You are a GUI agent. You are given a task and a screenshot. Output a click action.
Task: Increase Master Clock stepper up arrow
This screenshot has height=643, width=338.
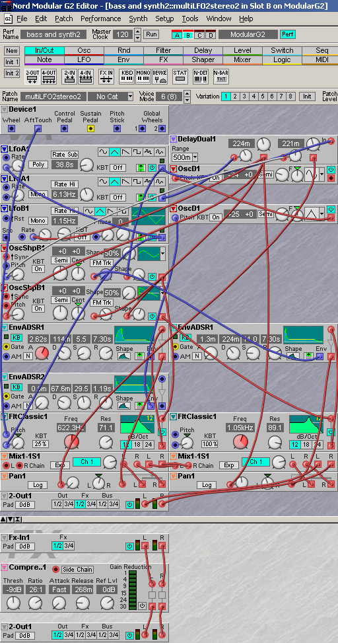tap(138, 32)
